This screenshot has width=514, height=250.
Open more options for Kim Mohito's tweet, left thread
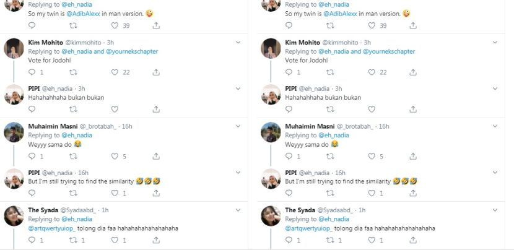tap(238, 42)
